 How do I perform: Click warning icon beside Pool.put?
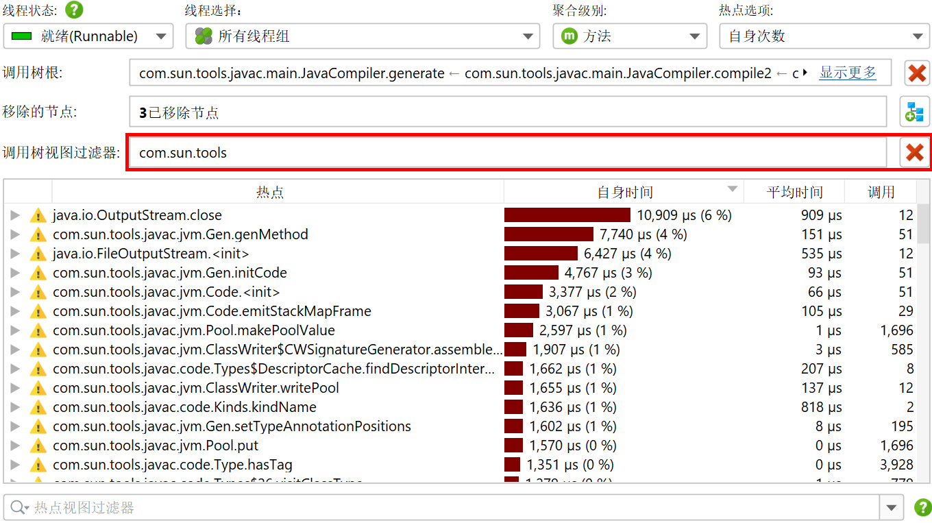click(38, 446)
